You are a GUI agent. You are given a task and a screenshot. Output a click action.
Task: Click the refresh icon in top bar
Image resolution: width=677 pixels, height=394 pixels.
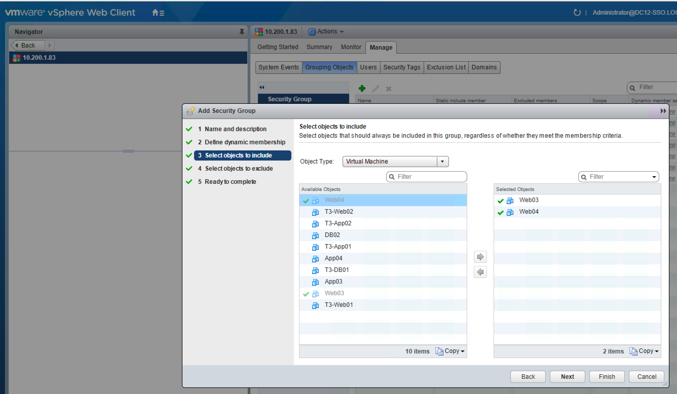(577, 12)
